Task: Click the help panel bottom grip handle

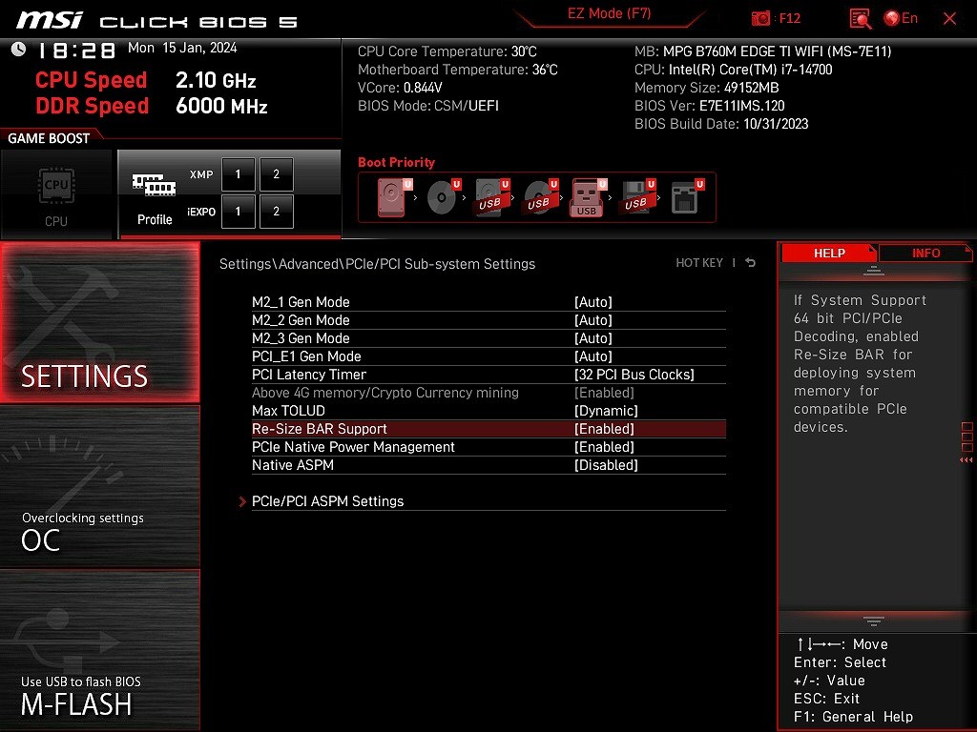Action: [x=873, y=621]
